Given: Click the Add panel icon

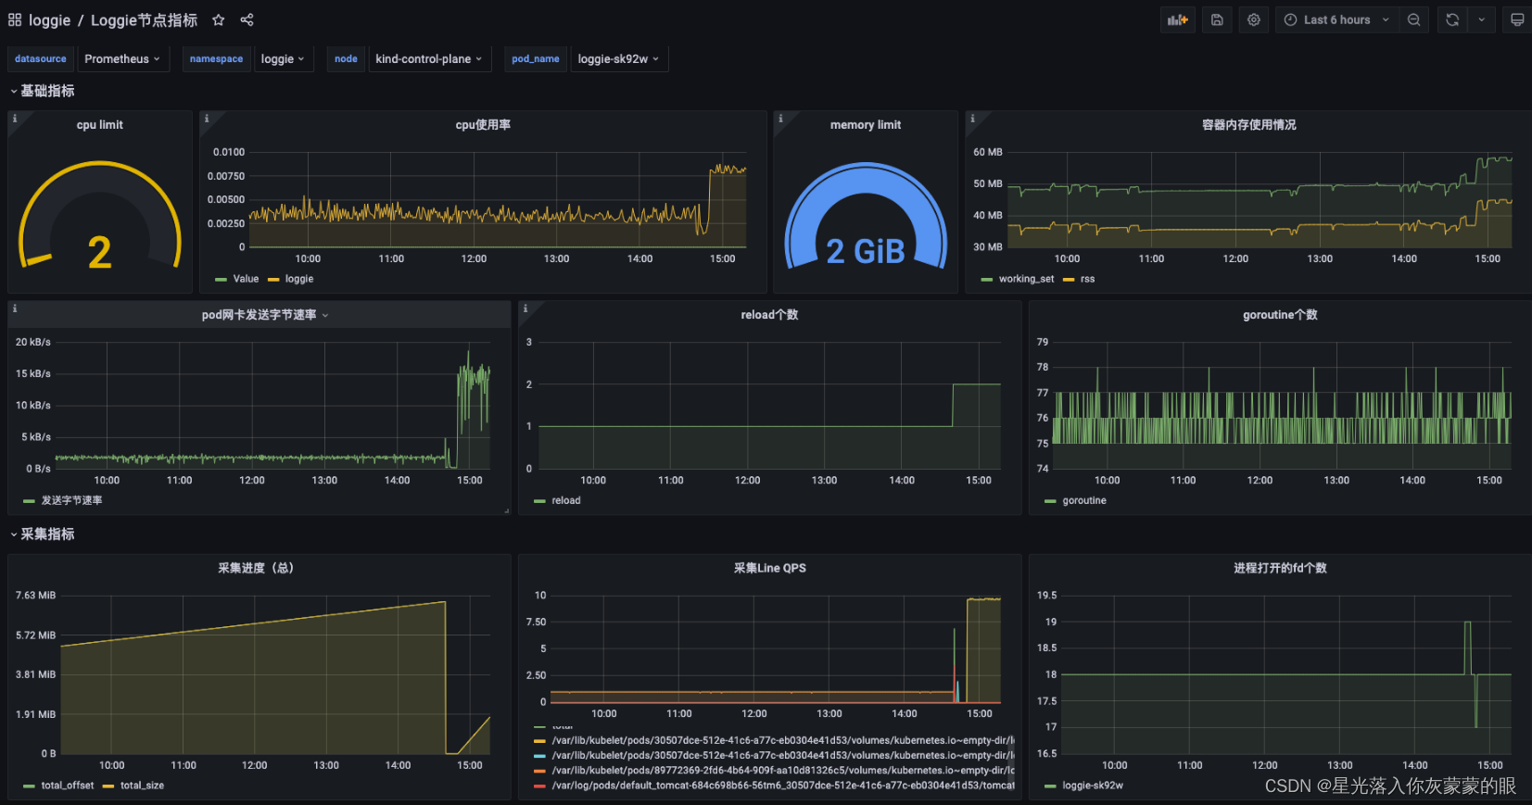Looking at the screenshot, I should tap(1178, 19).
